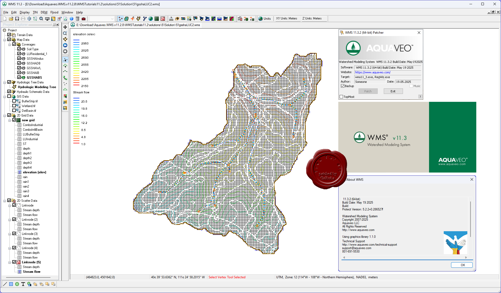Check the BufferStrip.tif checkbox
The image size is (501, 293).
pyautogui.click(x=14, y=101)
